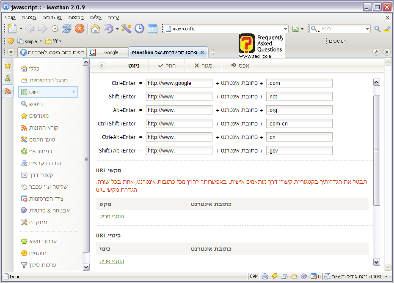This screenshot has width=394, height=283.
Task: Click the החל apply button
Action: pos(168,66)
